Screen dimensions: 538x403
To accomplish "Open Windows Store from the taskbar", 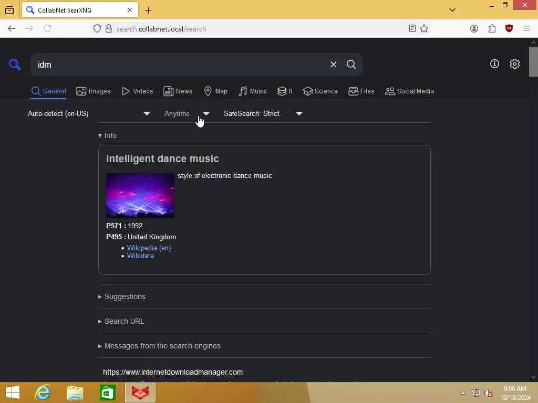I will click(x=107, y=393).
